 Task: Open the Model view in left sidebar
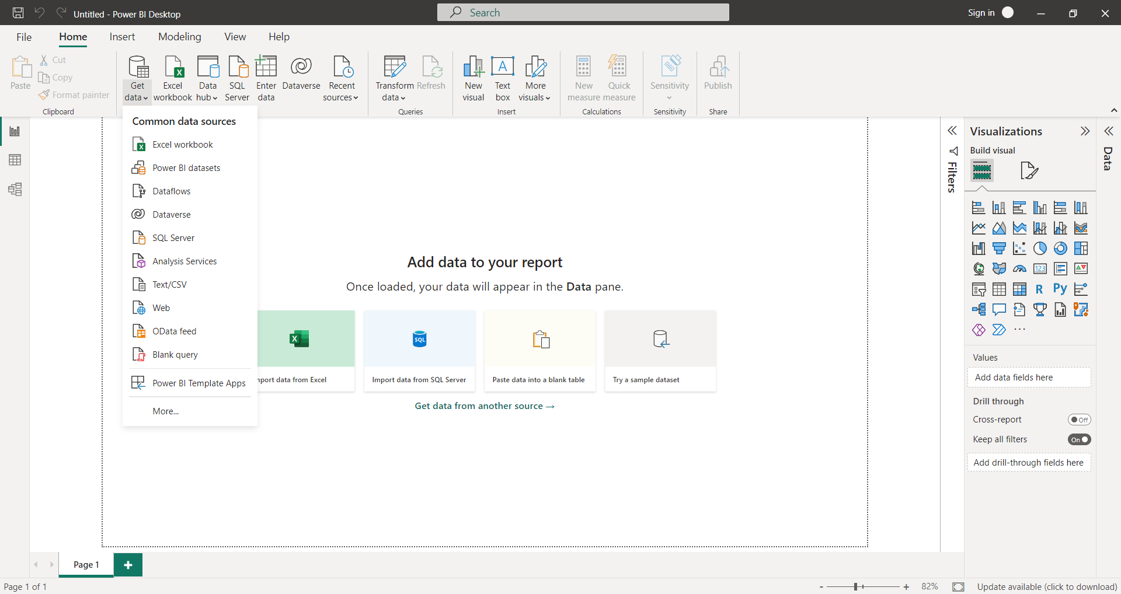(15, 189)
